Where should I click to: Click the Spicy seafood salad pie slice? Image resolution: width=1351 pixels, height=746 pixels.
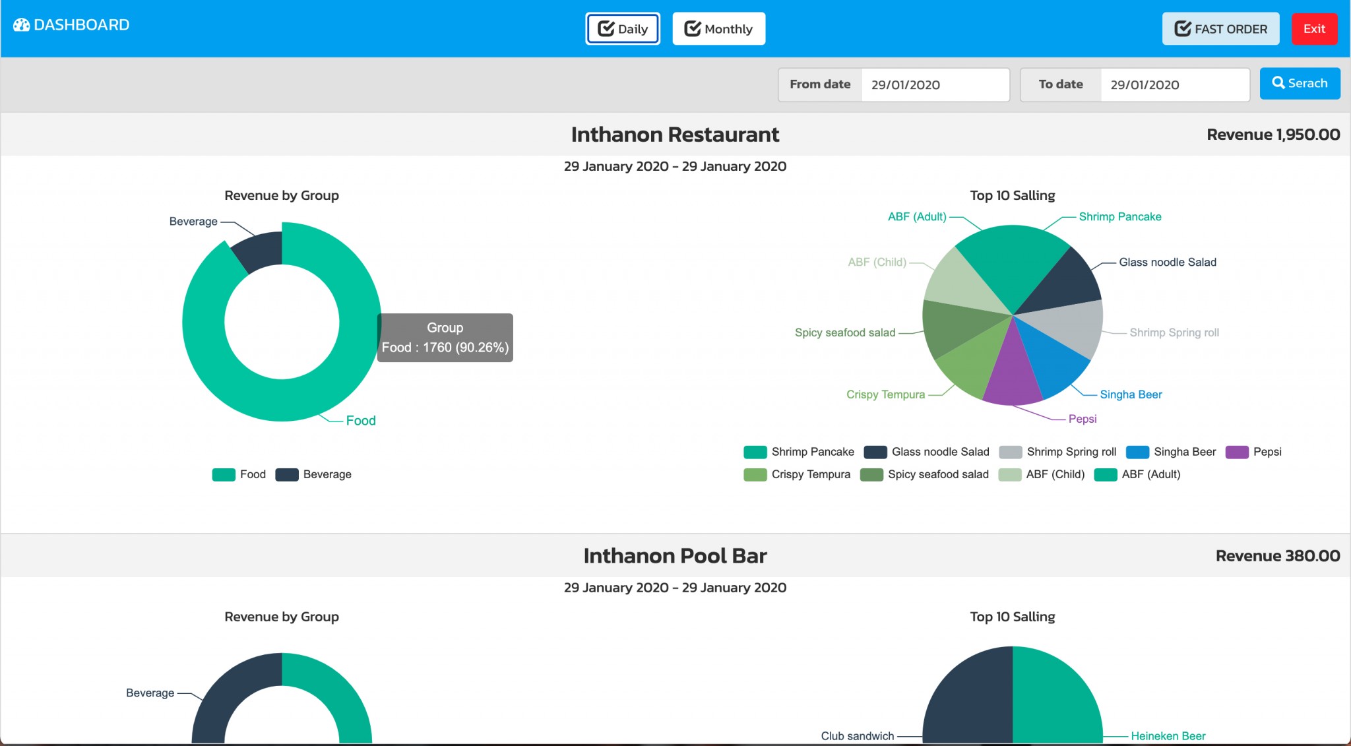pyautogui.click(x=955, y=327)
